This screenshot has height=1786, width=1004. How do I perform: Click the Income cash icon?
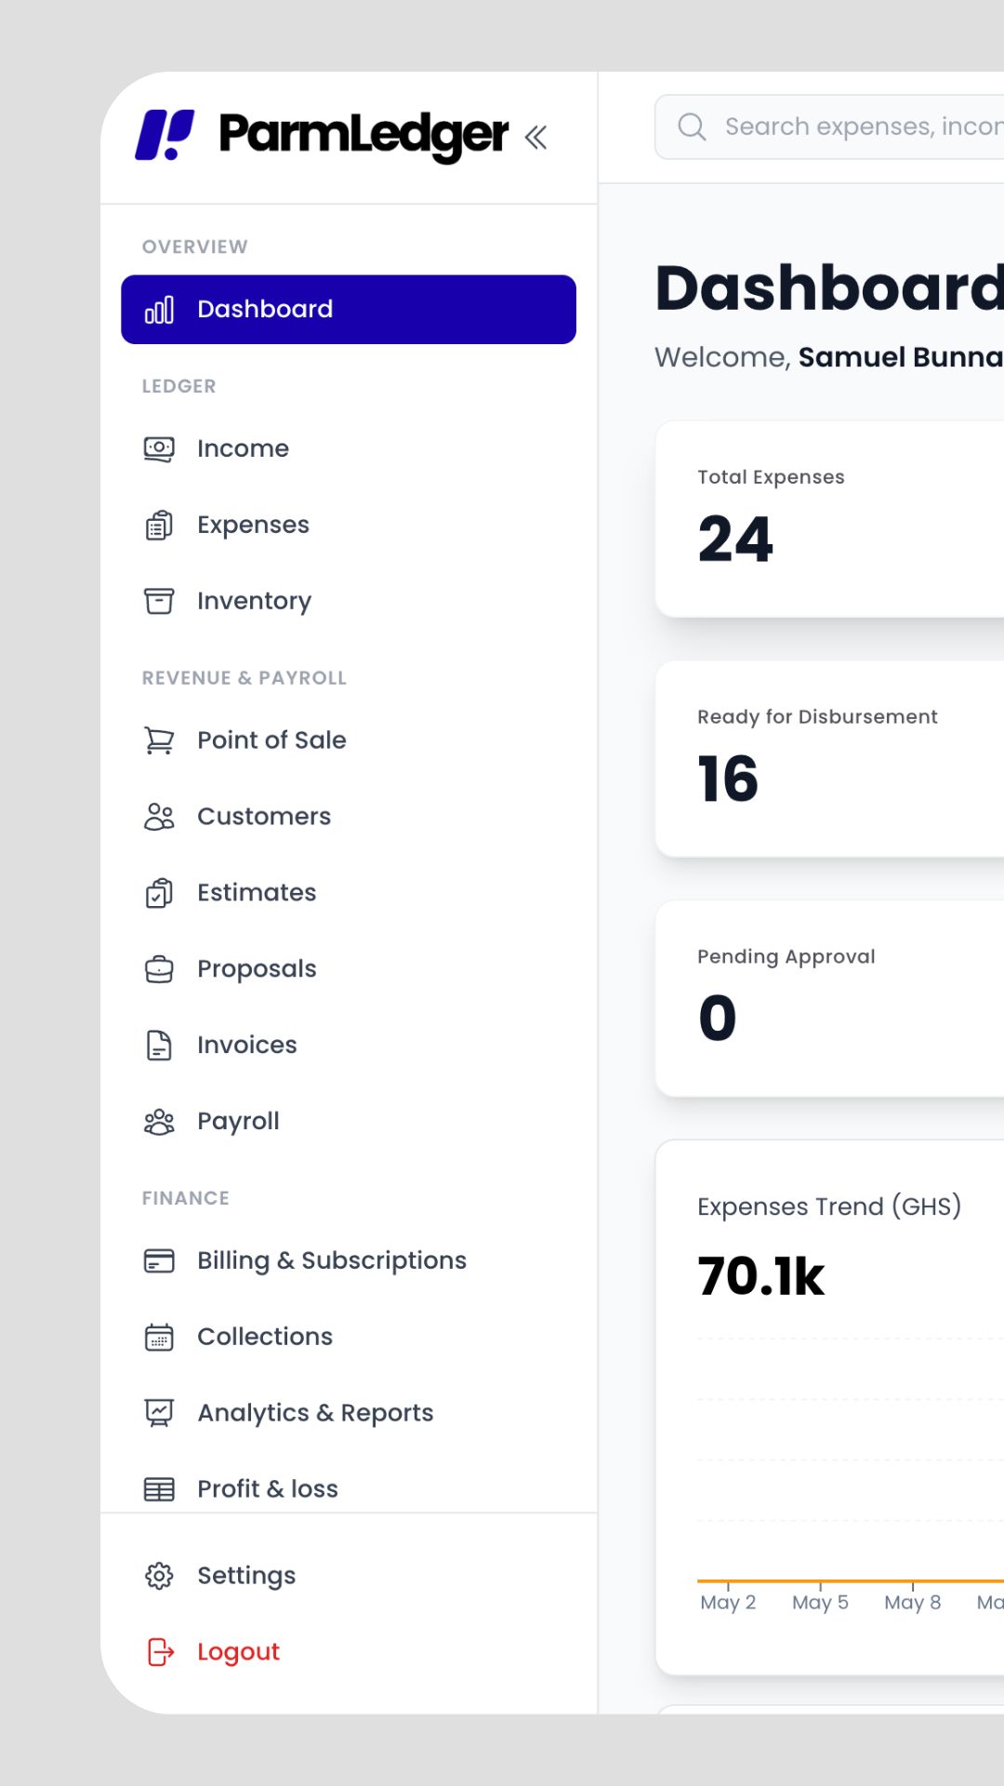pos(159,449)
